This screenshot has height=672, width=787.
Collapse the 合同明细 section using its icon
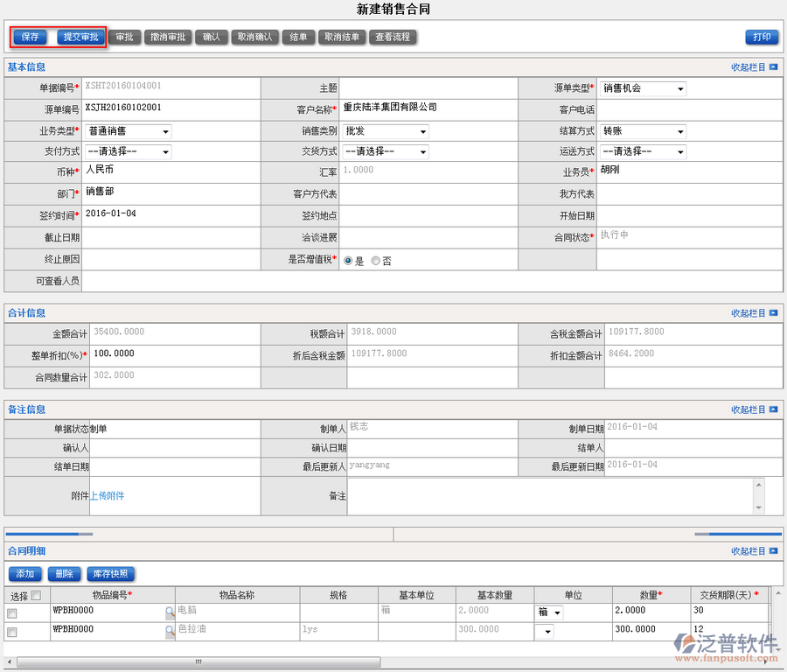coord(773,551)
